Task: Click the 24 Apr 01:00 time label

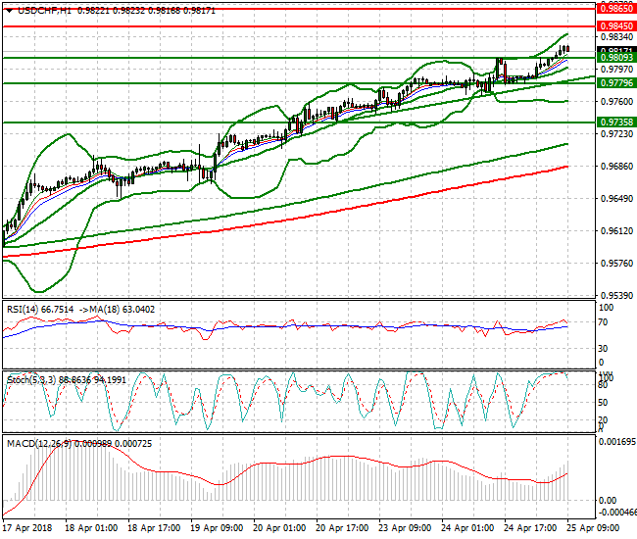Action: click(467, 528)
